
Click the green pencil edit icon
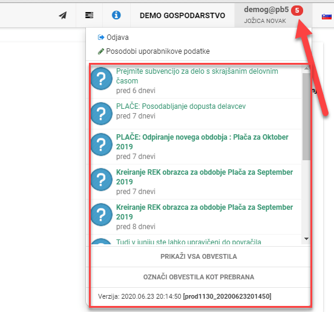click(101, 51)
